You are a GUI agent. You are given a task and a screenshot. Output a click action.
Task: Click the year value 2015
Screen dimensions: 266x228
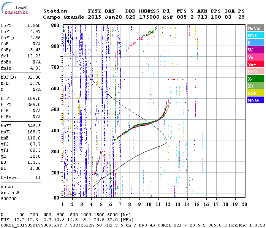coord(94,17)
